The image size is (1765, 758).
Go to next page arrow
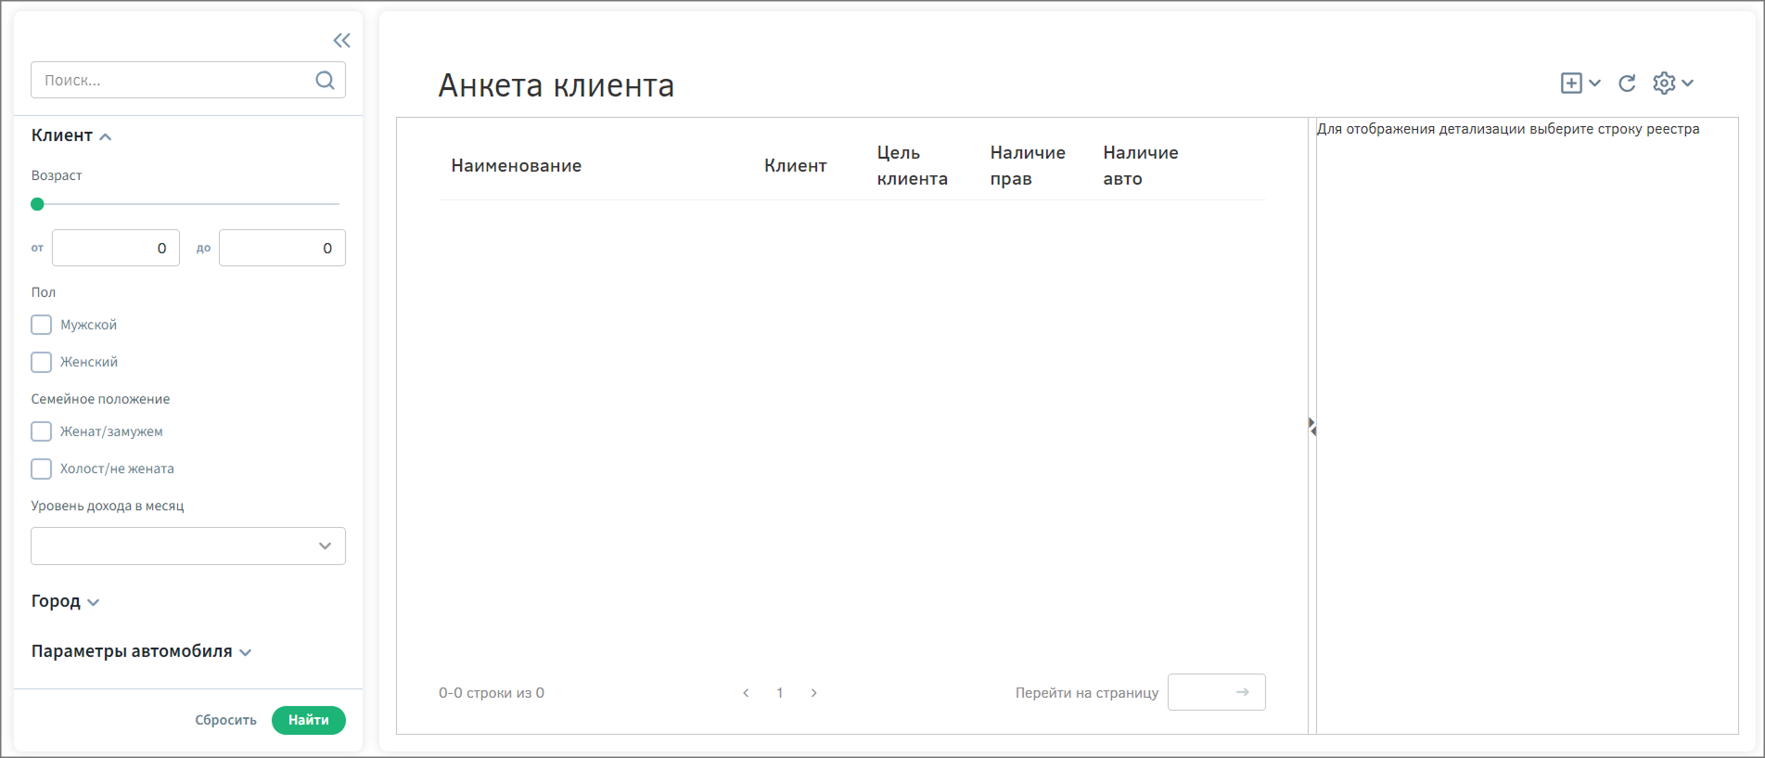(x=813, y=693)
